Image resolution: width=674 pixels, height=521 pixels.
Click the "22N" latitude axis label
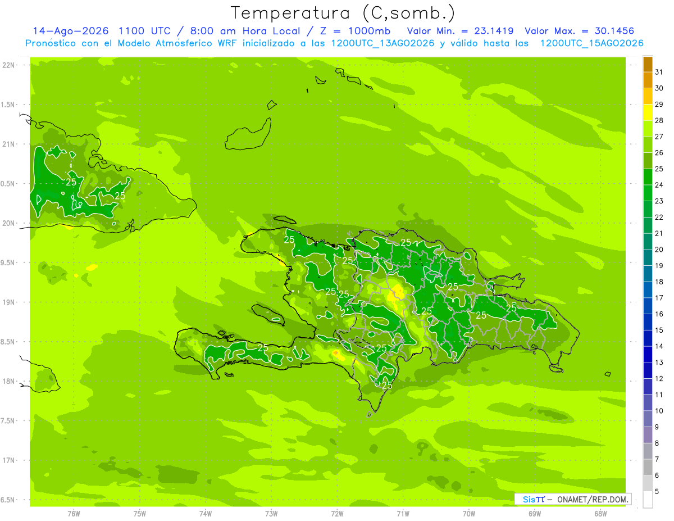[9, 65]
